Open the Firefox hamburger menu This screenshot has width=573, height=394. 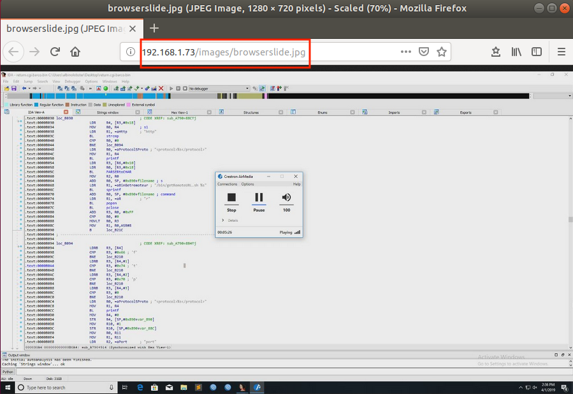(561, 52)
